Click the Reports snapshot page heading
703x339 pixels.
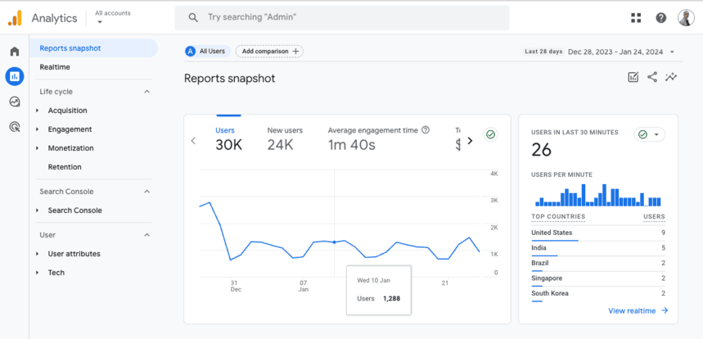click(229, 79)
